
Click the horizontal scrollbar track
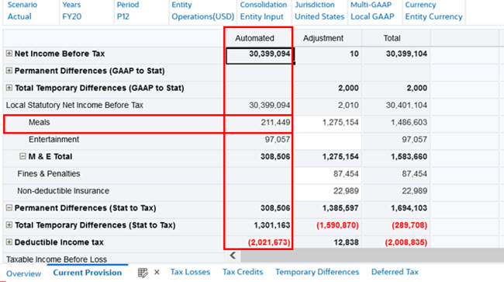[372, 256]
